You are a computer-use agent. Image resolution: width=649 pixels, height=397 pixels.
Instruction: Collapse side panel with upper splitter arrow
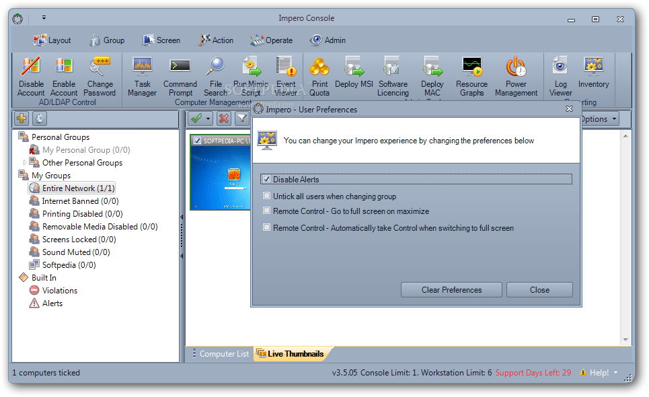coord(182,217)
